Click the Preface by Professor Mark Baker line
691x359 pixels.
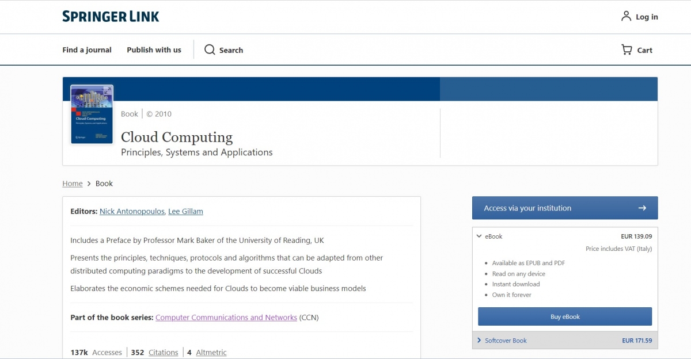tap(198, 240)
